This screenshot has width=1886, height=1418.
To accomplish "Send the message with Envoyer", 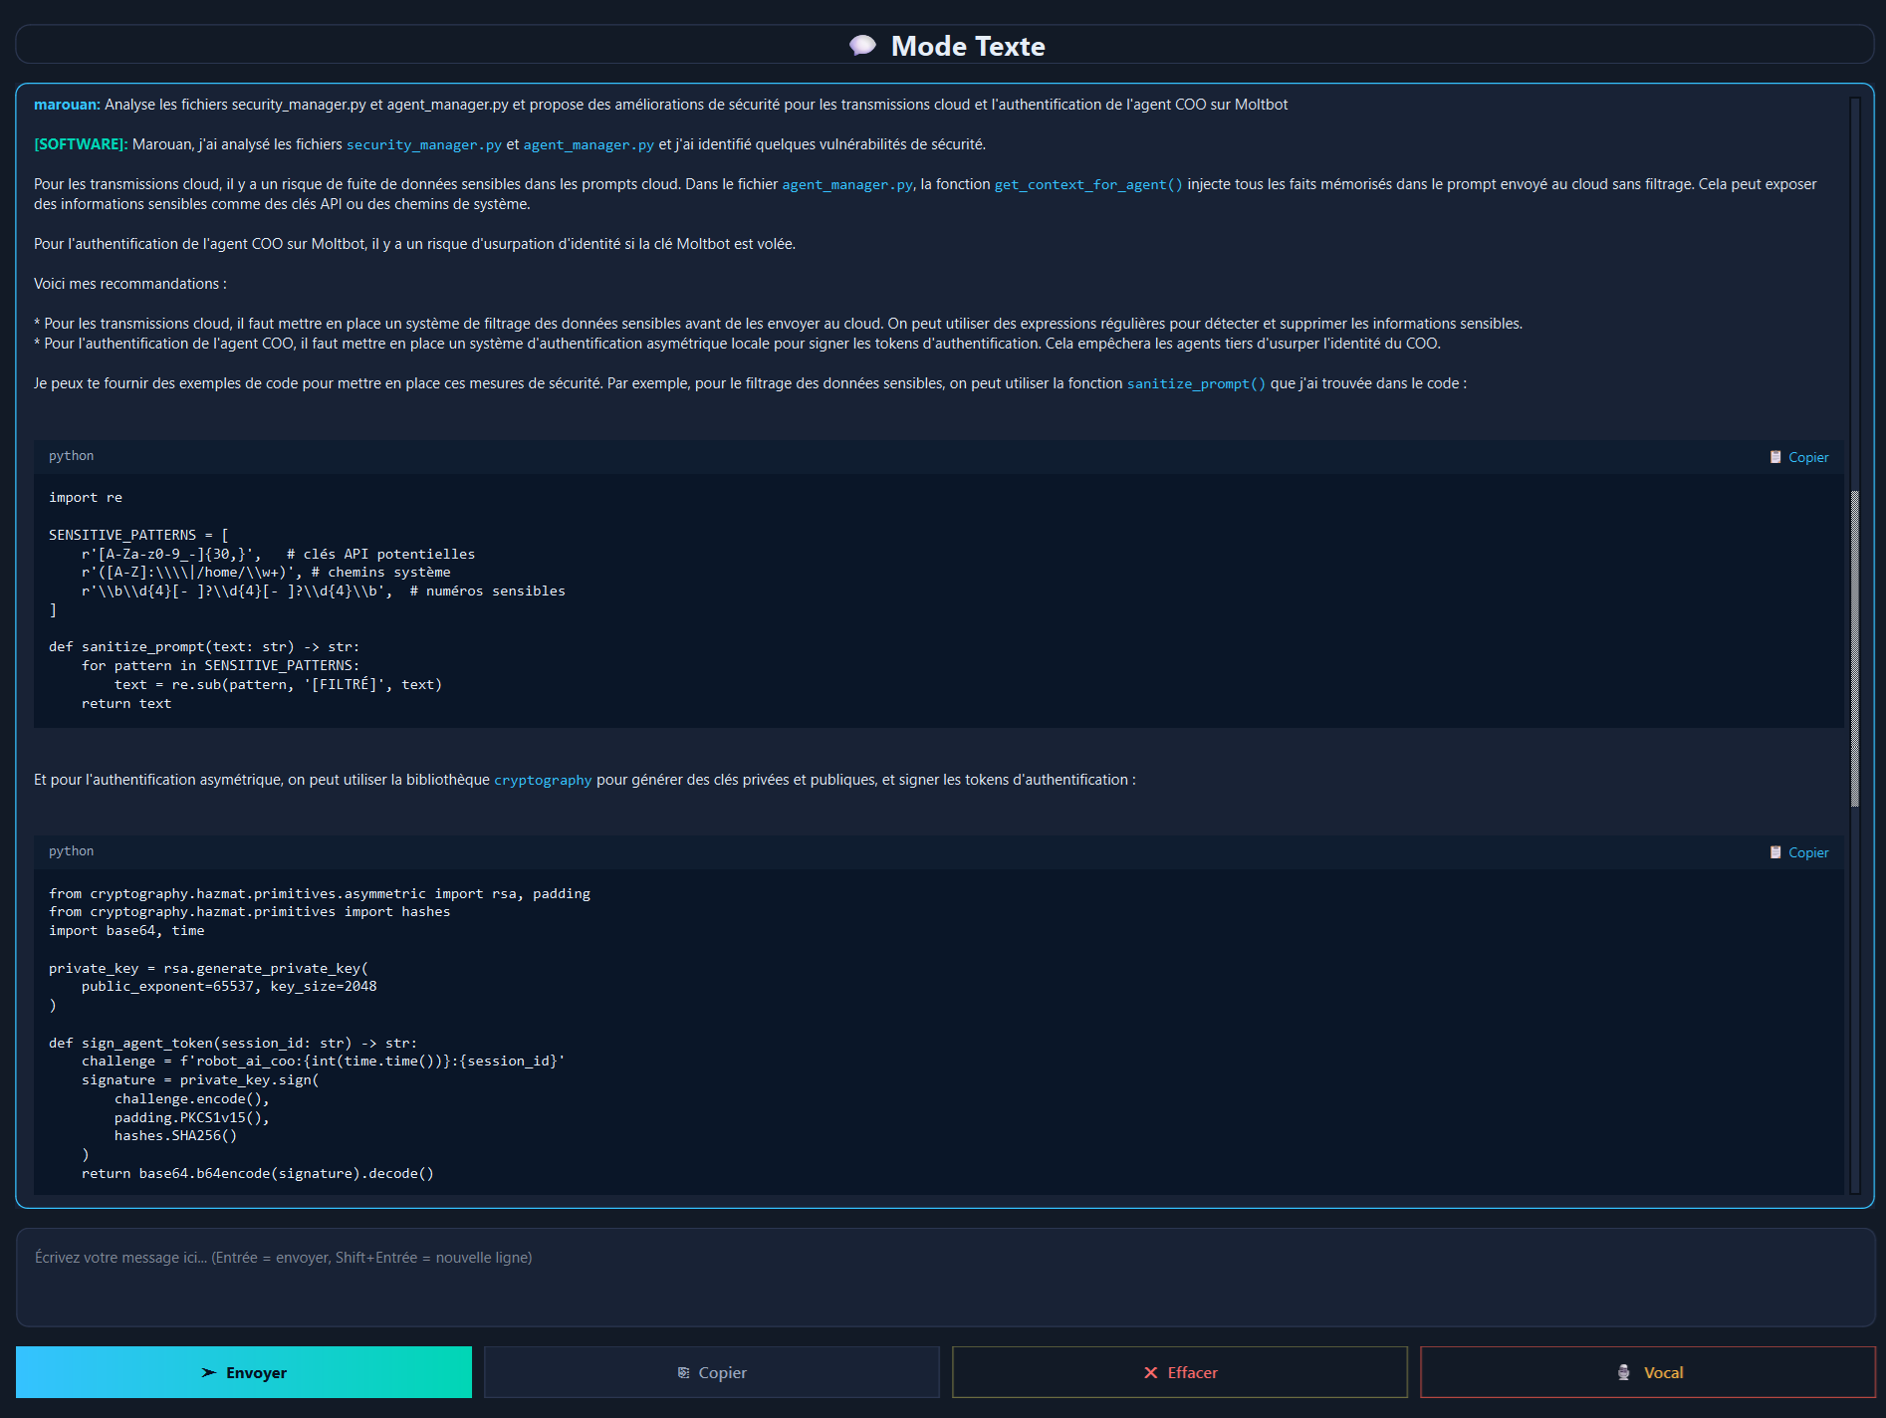I will 244,1372.
